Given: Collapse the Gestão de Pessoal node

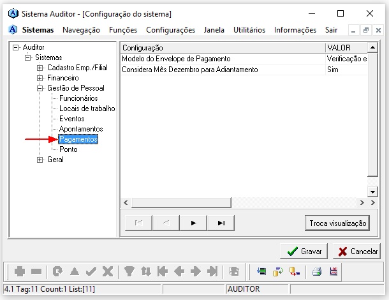Looking at the screenshot, I should (x=40, y=88).
